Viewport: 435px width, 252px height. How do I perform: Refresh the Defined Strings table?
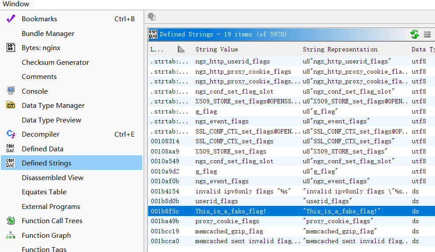pos(415,34)
